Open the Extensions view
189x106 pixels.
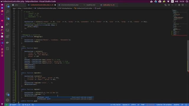7,36
